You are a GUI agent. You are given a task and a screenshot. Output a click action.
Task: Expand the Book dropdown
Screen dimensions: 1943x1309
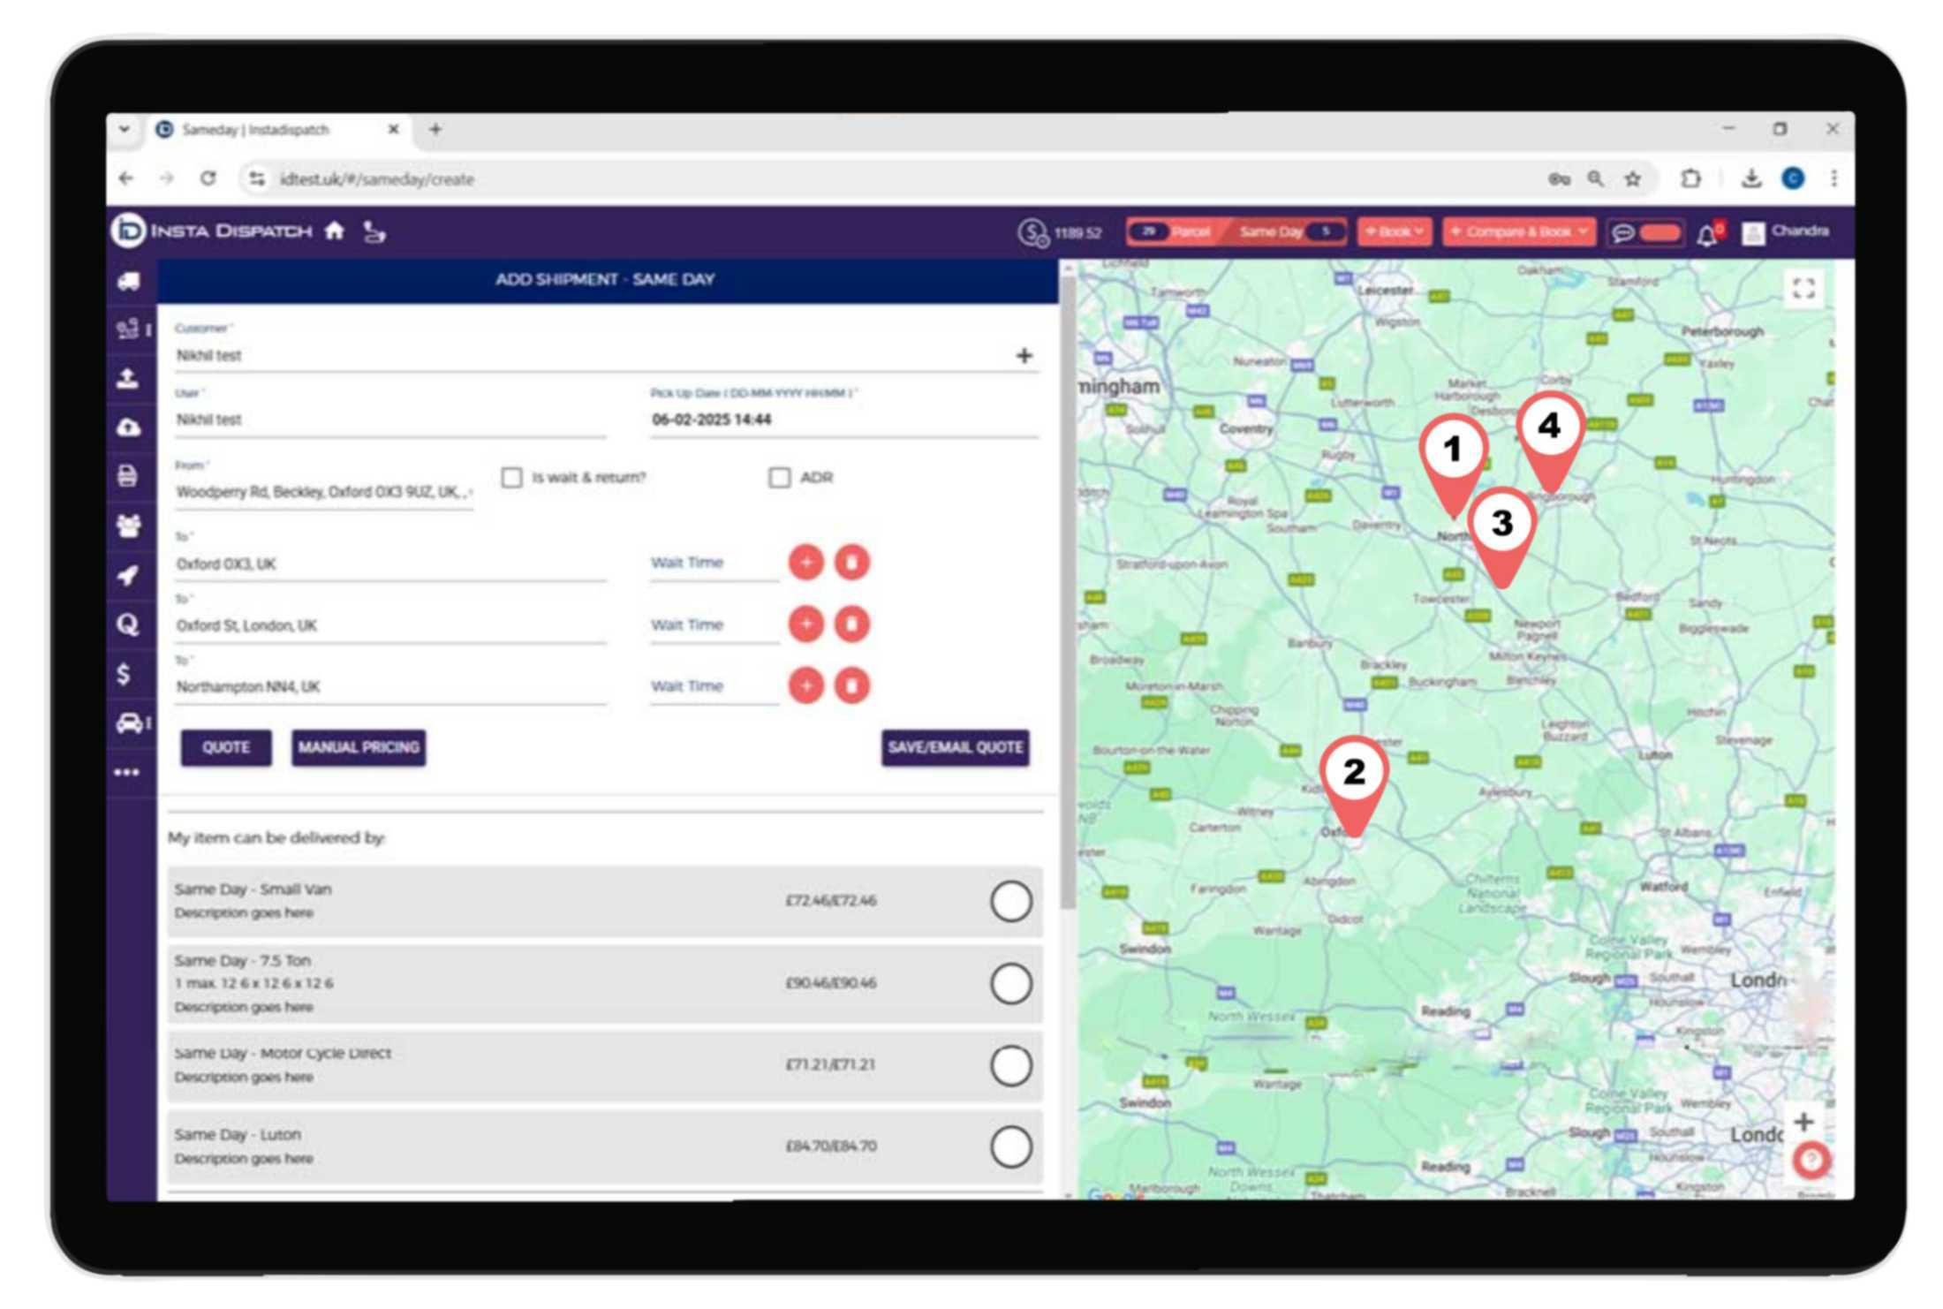[1394, 232]
